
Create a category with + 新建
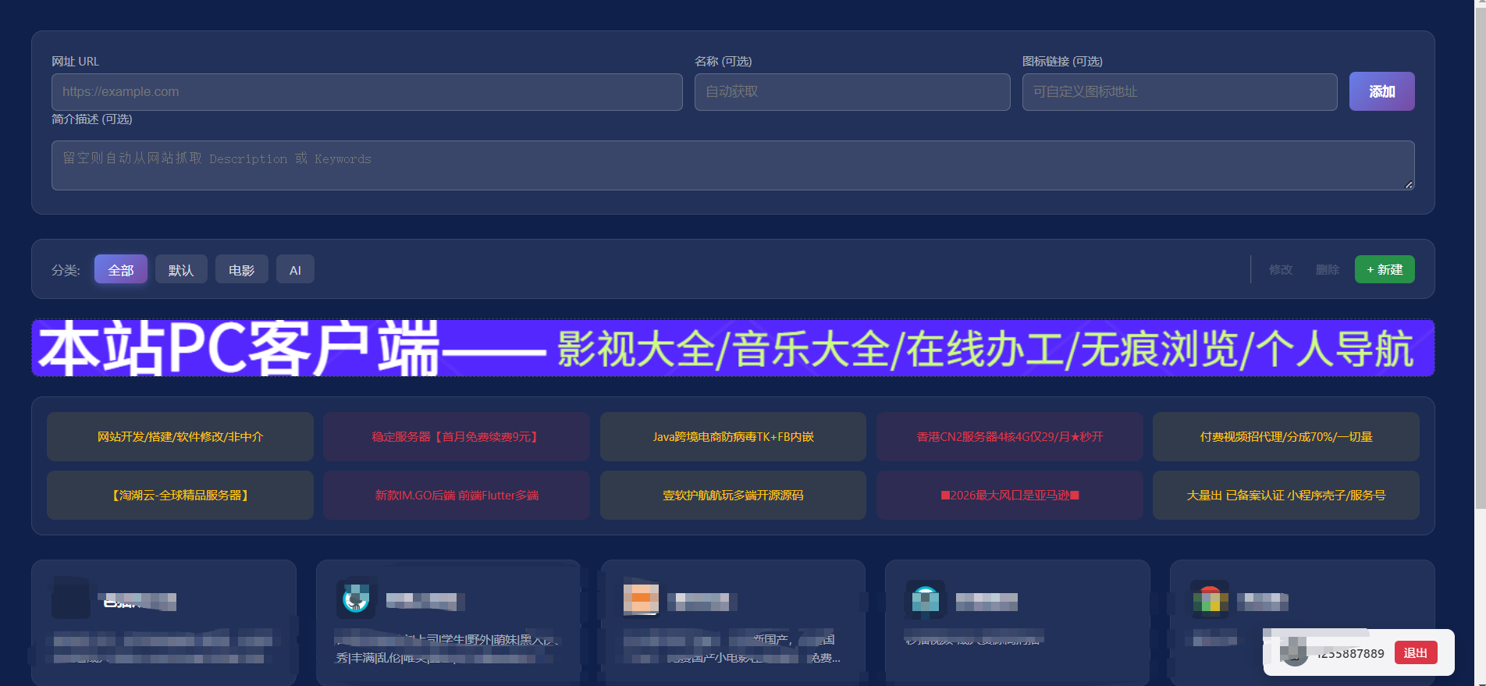[1385, 269]
